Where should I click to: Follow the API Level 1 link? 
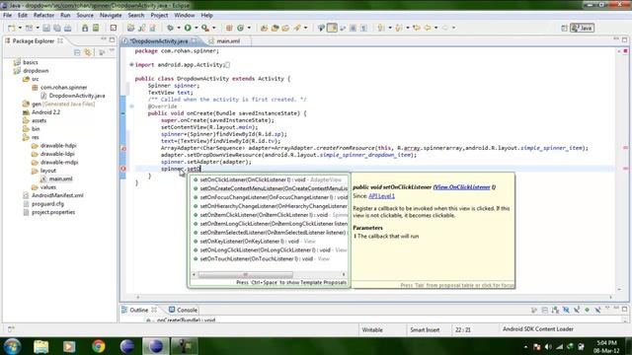tap(381, 196)
